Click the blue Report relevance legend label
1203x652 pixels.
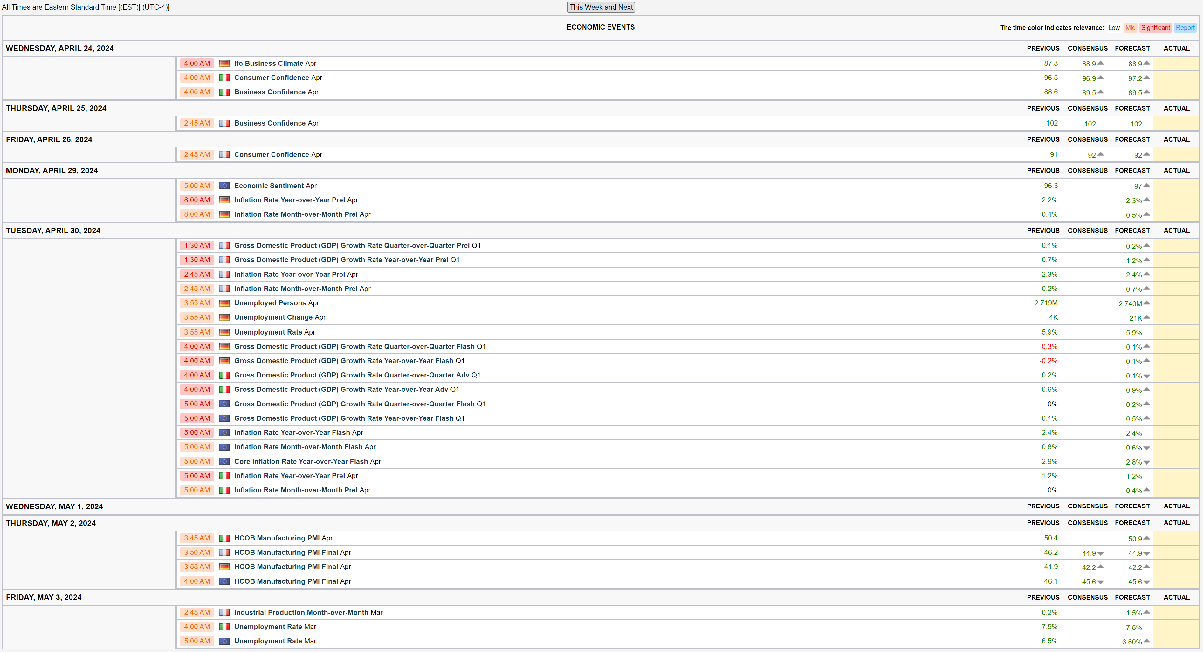[1185, 28]
